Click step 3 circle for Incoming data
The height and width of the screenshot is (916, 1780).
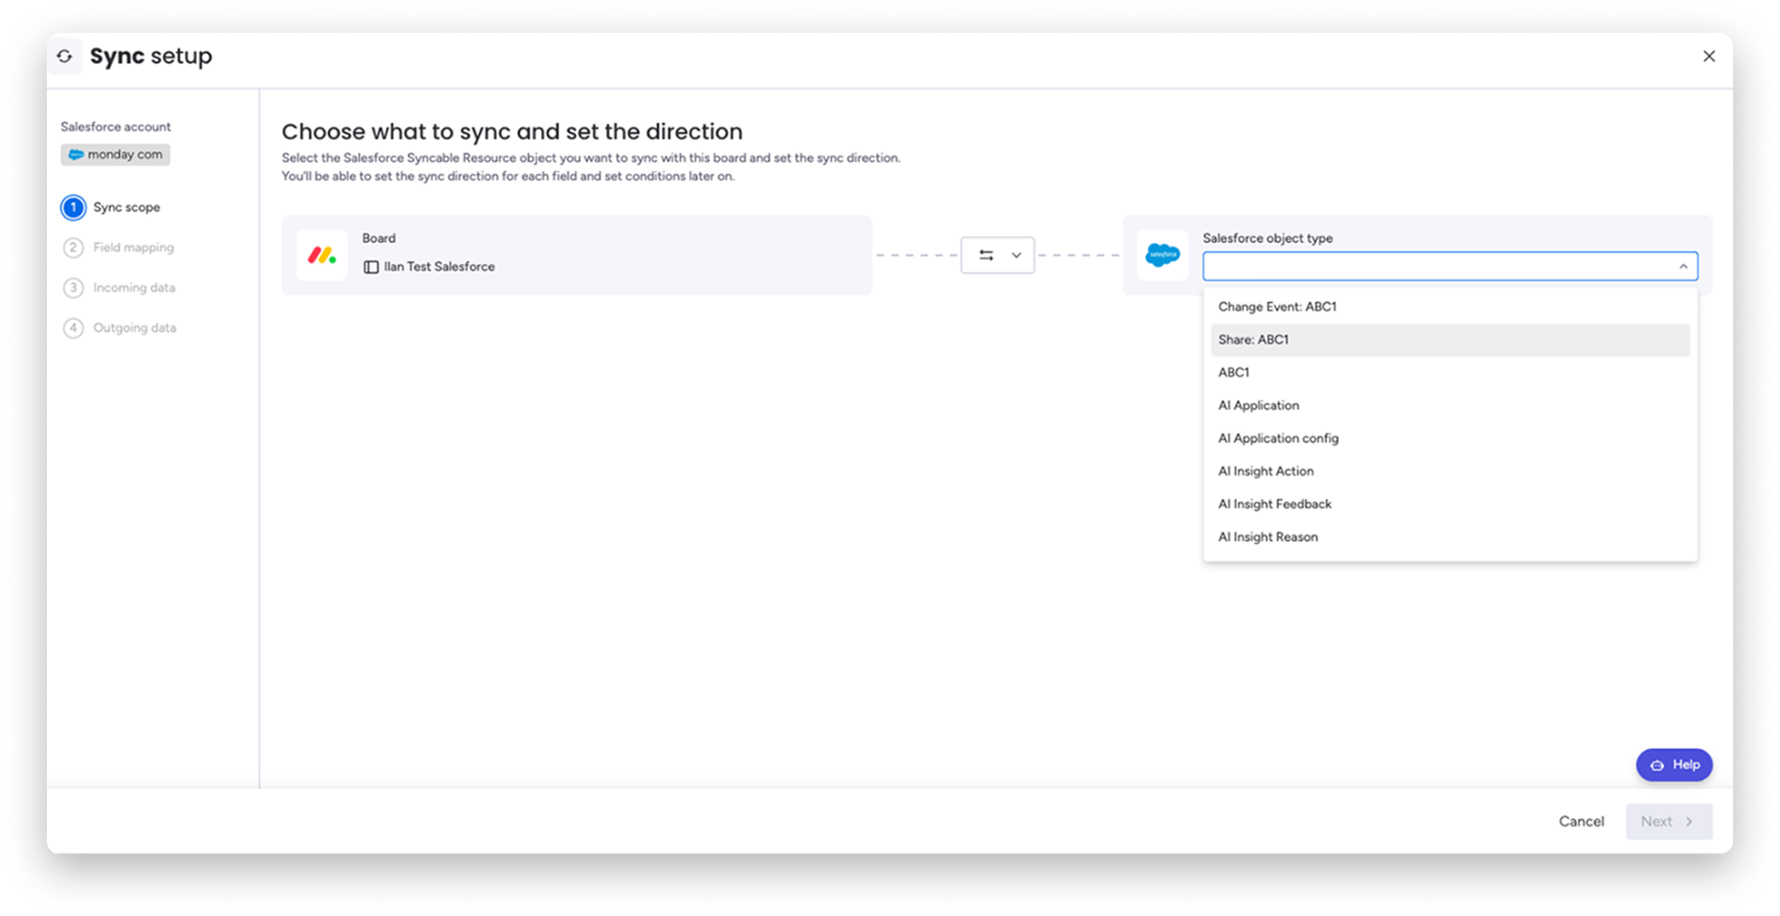(73, 288)
